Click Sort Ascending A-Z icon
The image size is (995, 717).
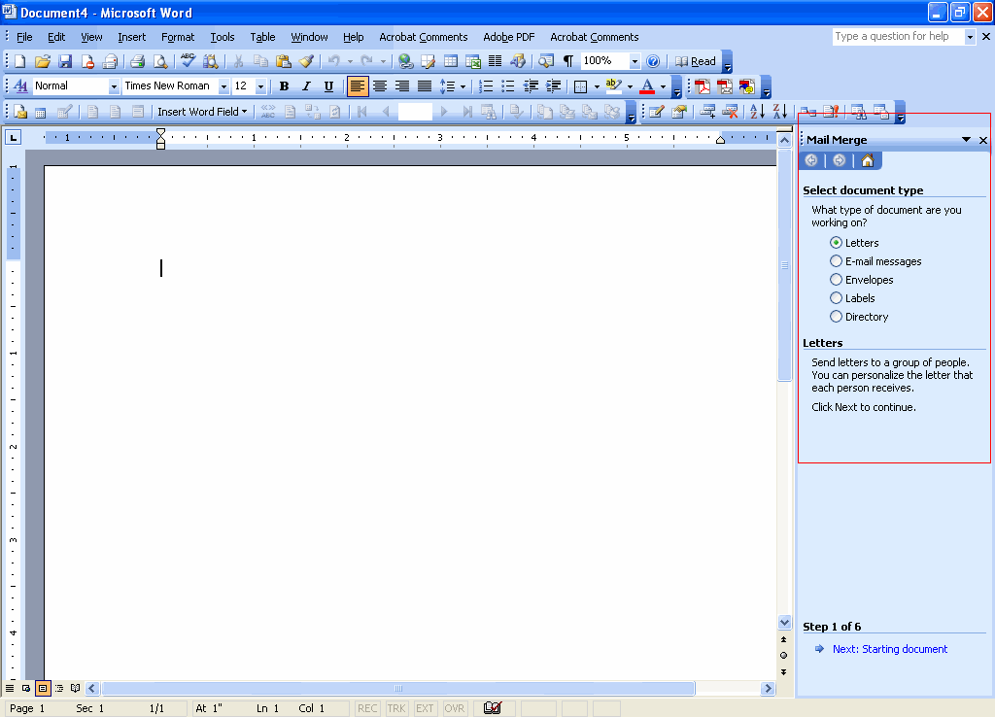tap(757, 112)
